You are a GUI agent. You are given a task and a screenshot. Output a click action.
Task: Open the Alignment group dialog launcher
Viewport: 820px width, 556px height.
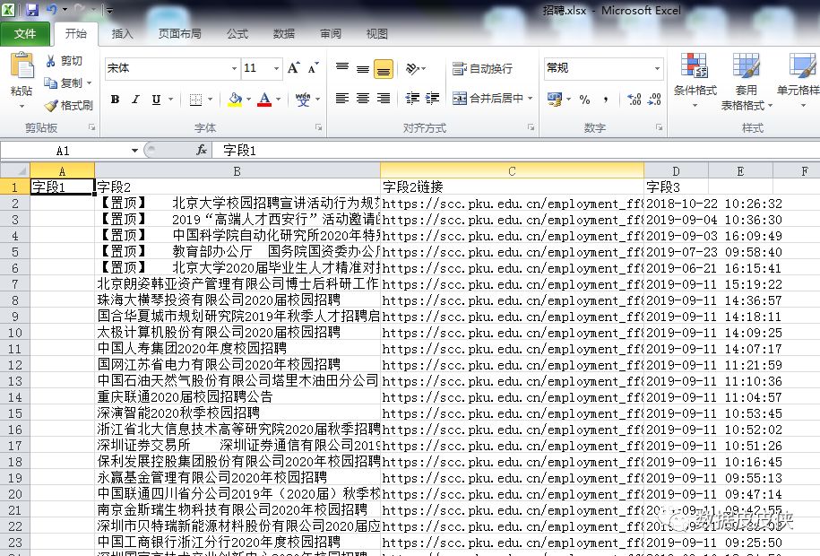(531, 127)
